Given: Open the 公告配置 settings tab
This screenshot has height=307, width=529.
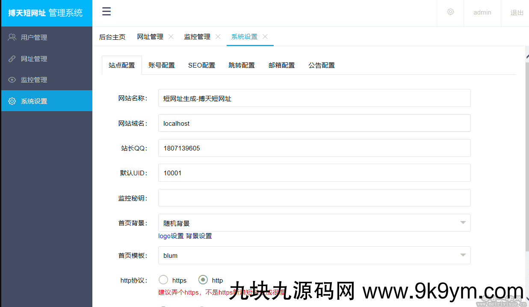Looking at the screenshot, I should click(x=322, y=65).
